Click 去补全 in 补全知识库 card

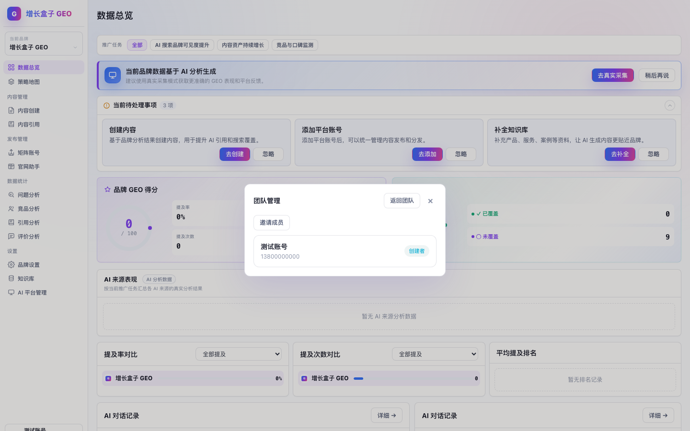[620, 154]
